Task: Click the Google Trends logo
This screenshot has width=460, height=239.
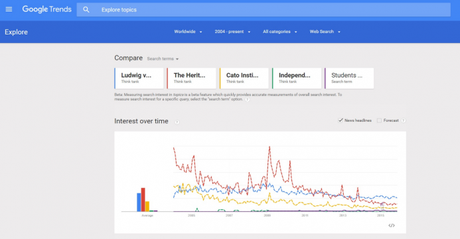Action: (x=46, y=9)
